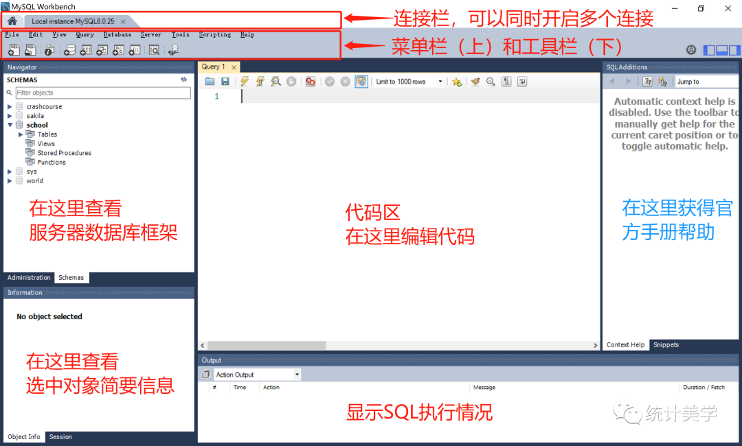Create a new view icon
Image resolution: width=742 pixels, height=446 pixels.
[102, 50]
